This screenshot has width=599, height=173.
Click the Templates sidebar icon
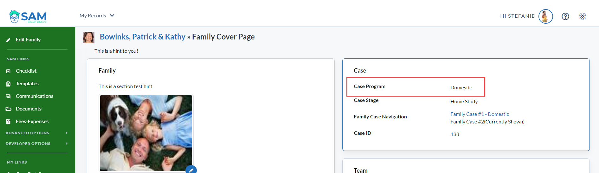pos(9,84)
